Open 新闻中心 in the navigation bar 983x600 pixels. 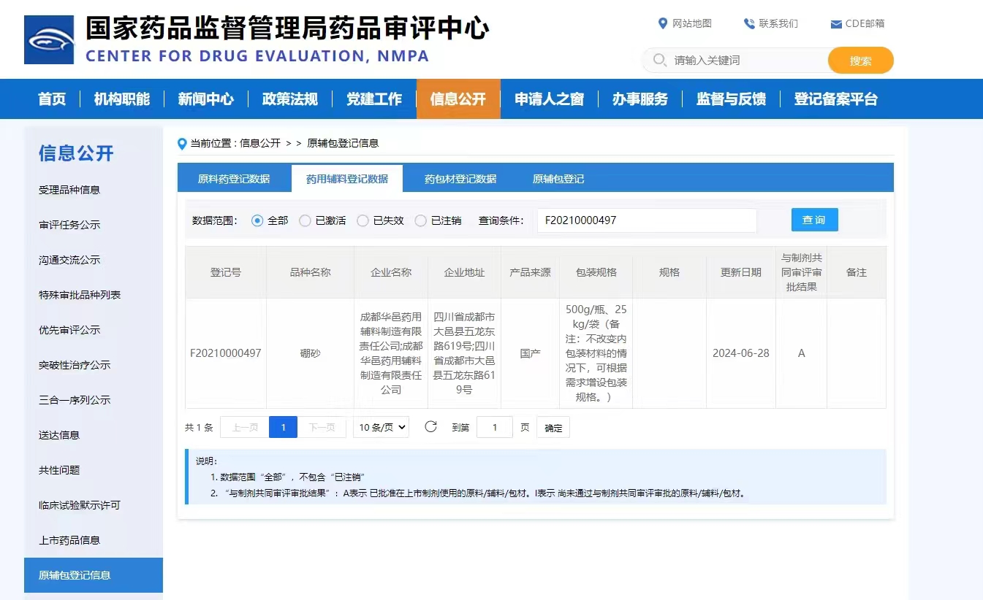206,99
